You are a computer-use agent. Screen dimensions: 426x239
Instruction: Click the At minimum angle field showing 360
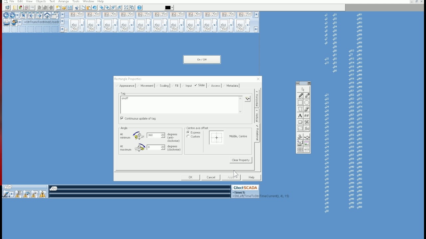coord(153,135)
